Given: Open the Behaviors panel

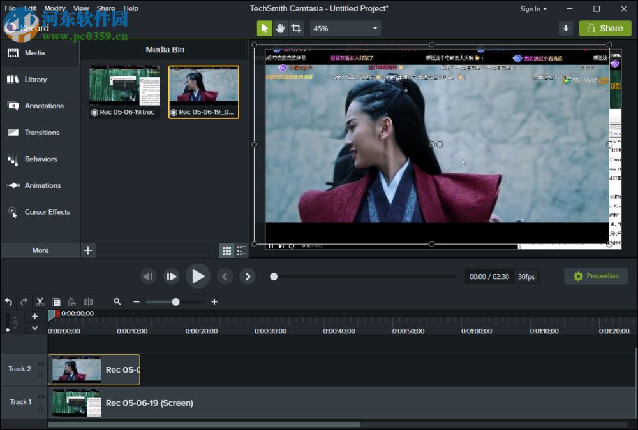Looking at the screenshot, I should coord(40,159).
